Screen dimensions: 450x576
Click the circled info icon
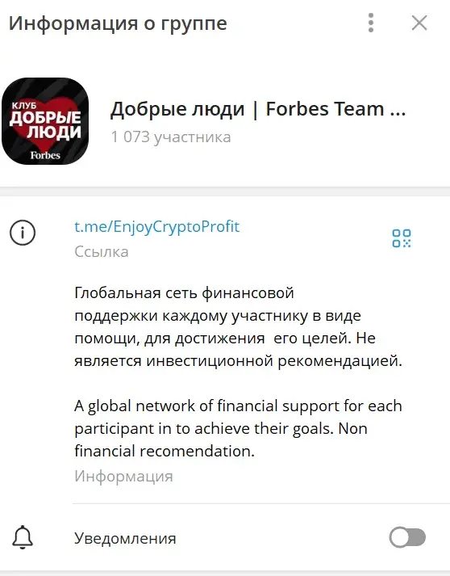click(x=23, y=233)
